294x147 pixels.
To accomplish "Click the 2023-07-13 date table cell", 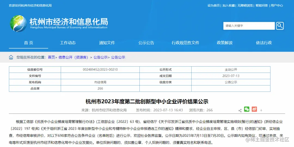I will coord(231,76).
